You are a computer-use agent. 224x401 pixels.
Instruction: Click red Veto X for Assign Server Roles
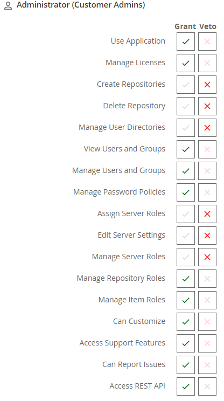[207, 214]
